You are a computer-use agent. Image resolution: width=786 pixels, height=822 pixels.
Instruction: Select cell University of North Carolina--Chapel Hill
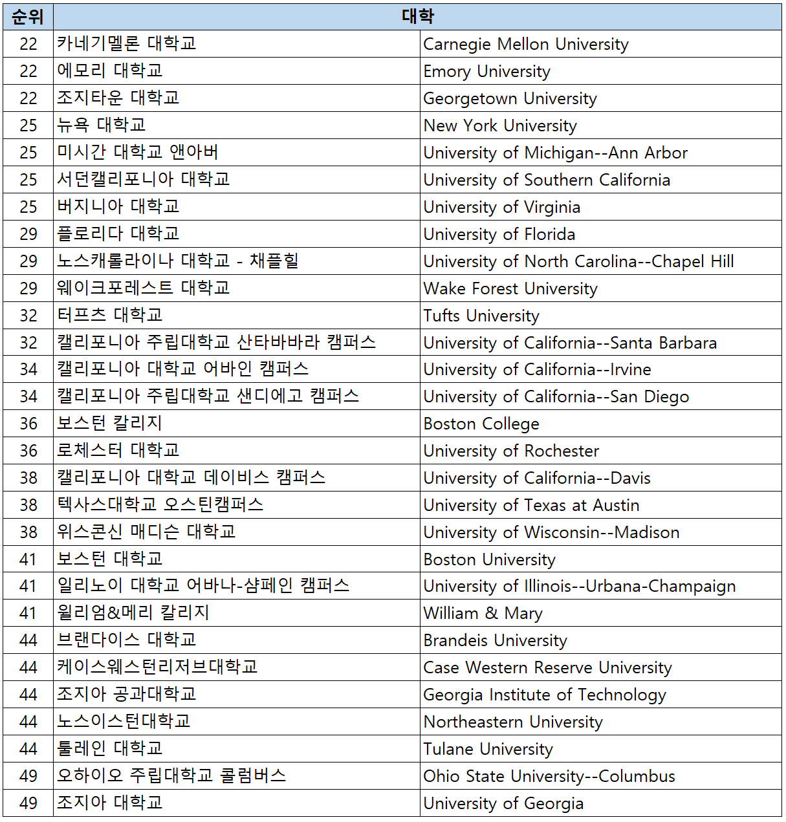pyautogui.click(x=601, y=261)
